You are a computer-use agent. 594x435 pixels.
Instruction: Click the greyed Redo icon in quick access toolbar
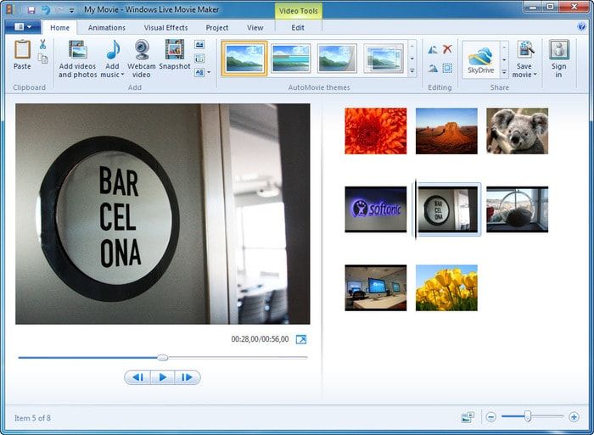tap(59, 10)
